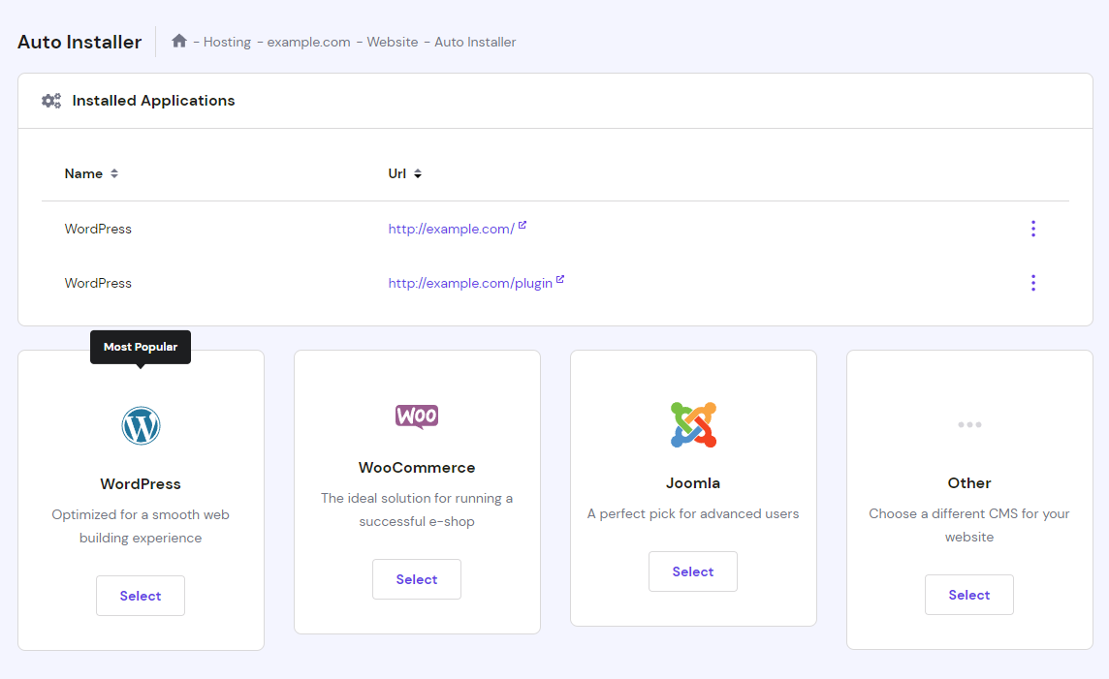The width and height of the screenshot is (1109, 679).
Task: Click the three-dot icon on the Other card
Action: (969, 424)
